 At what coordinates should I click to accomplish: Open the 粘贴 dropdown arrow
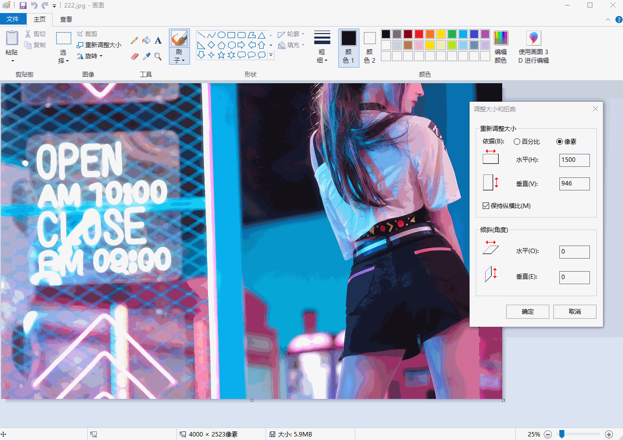(12, 61)
